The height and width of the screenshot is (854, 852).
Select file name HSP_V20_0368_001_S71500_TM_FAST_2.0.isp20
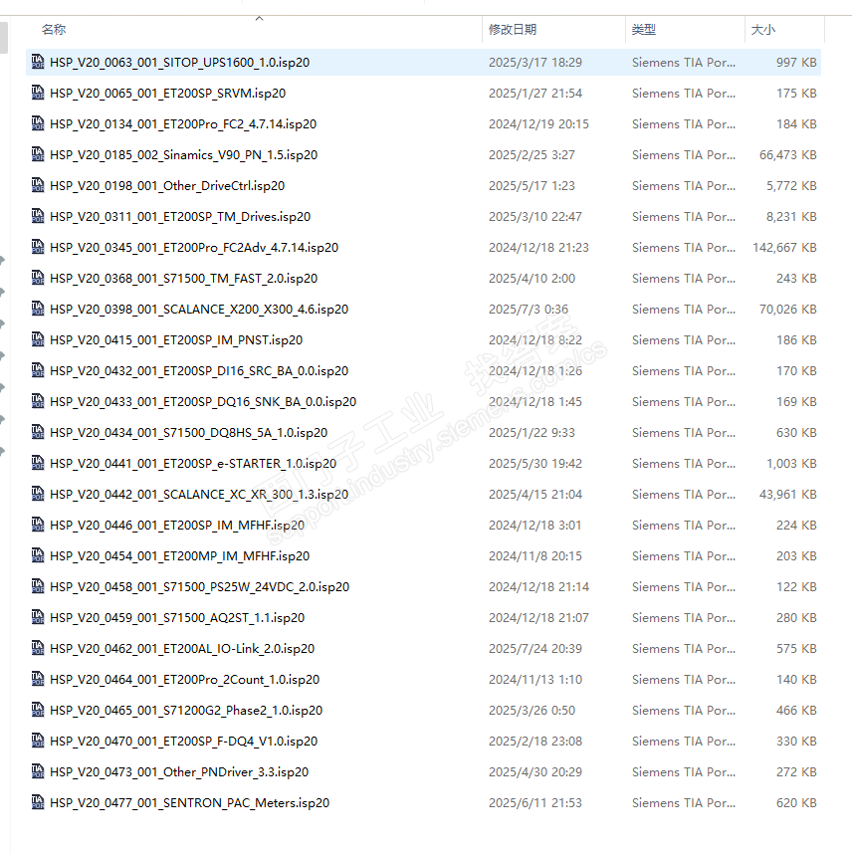(x=183, y=279)
